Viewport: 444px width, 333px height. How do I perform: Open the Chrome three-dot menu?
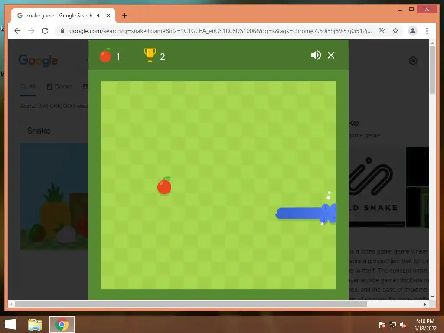tap(427, 31)
